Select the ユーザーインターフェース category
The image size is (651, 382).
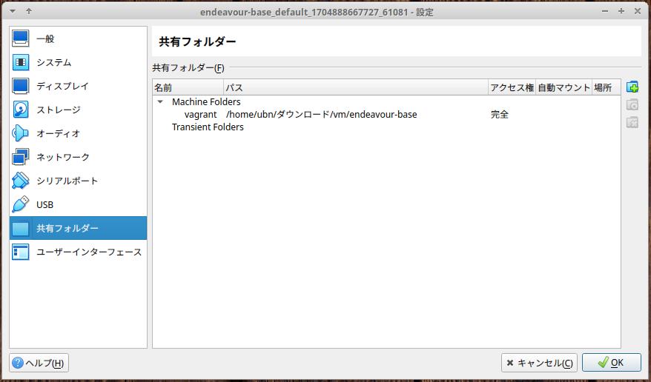coord(78,252)
